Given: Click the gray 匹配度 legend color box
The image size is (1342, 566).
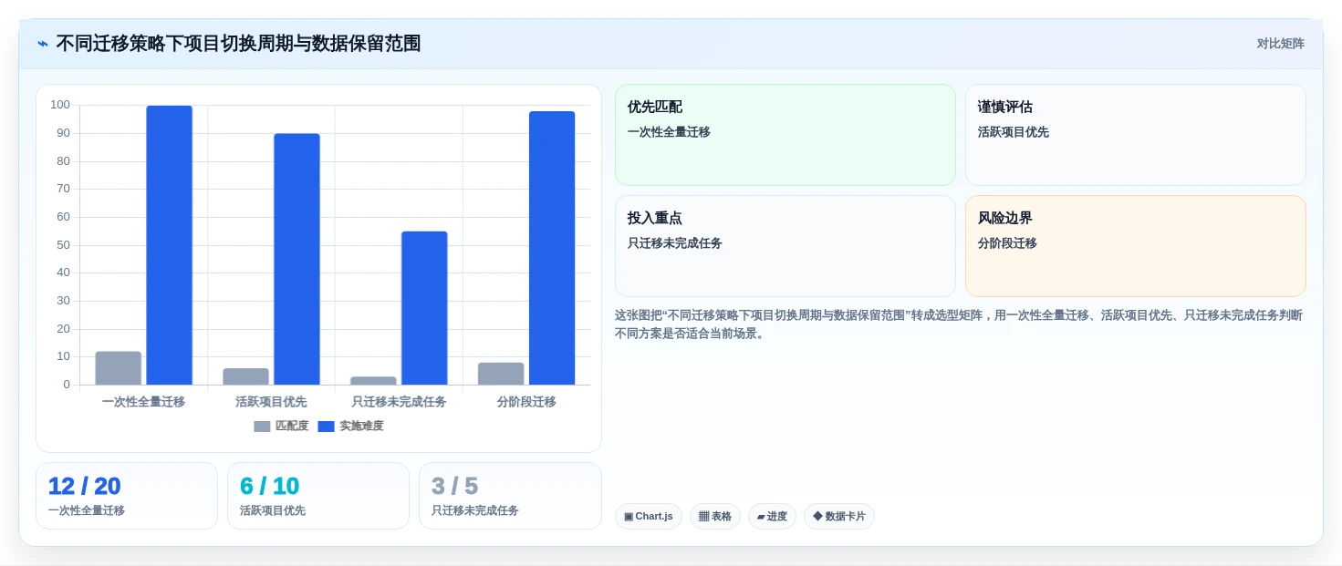Looking at the screenshot, I should pyautogui.click(x=262, y=427).
